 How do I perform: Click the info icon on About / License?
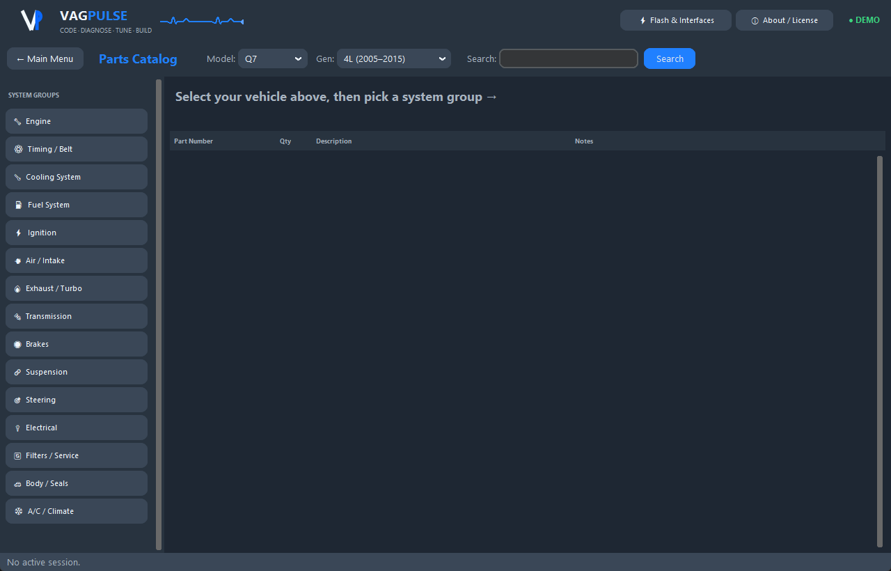pos(755,20)
